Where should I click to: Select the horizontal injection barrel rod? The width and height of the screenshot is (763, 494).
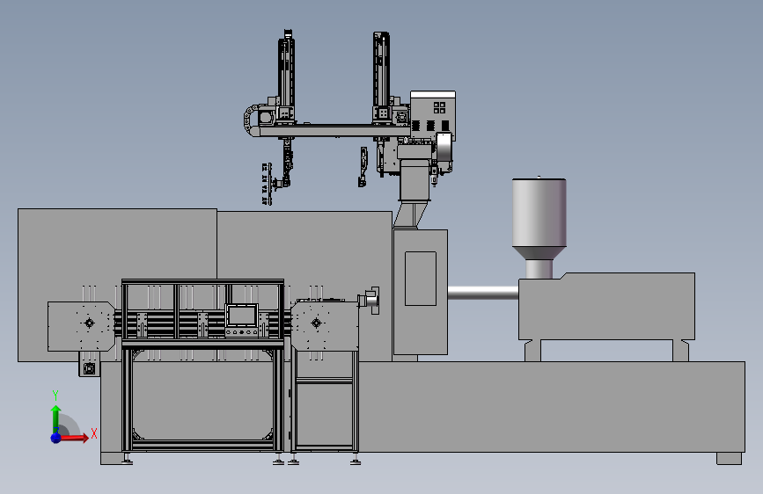(483, 292)
